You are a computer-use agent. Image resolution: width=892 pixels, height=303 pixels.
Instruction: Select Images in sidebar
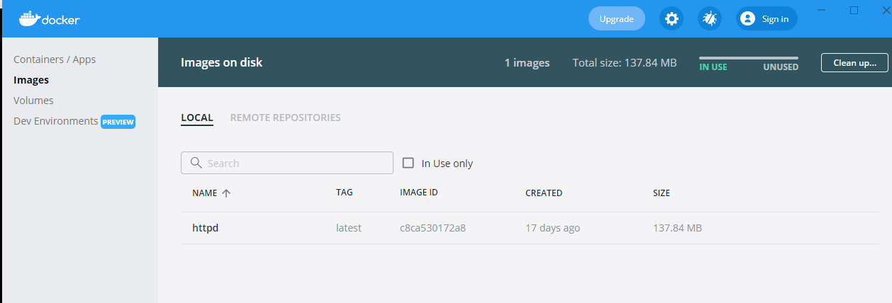pyautogui.click(x=31, y=80)
